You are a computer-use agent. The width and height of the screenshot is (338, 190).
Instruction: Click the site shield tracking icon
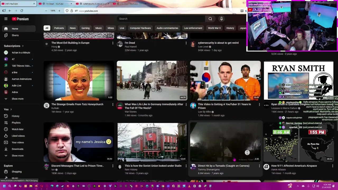tap(67, 11)
